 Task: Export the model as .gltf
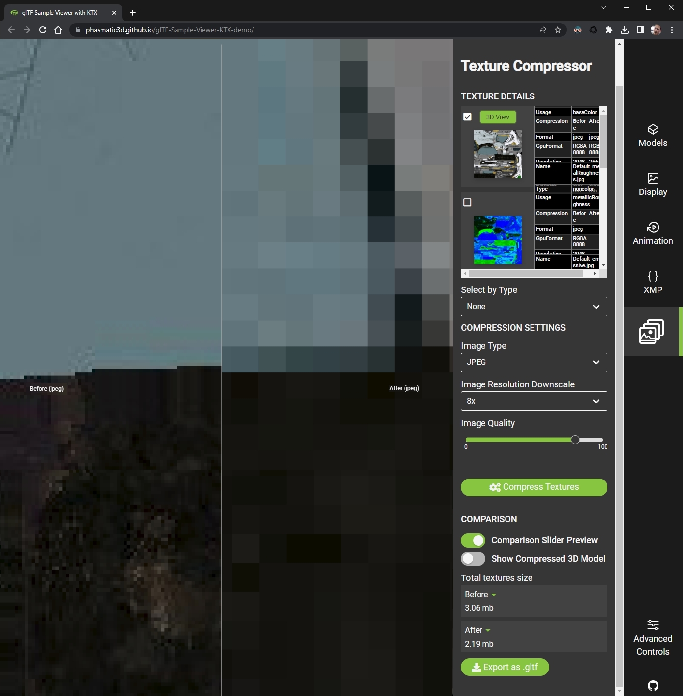point(505,667)
